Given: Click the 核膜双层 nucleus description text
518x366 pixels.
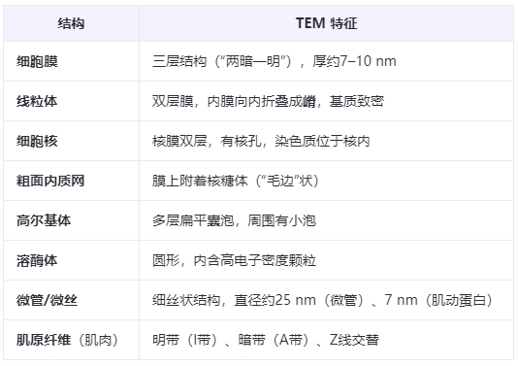Looking at the screenshot, I should click(261, 141).
